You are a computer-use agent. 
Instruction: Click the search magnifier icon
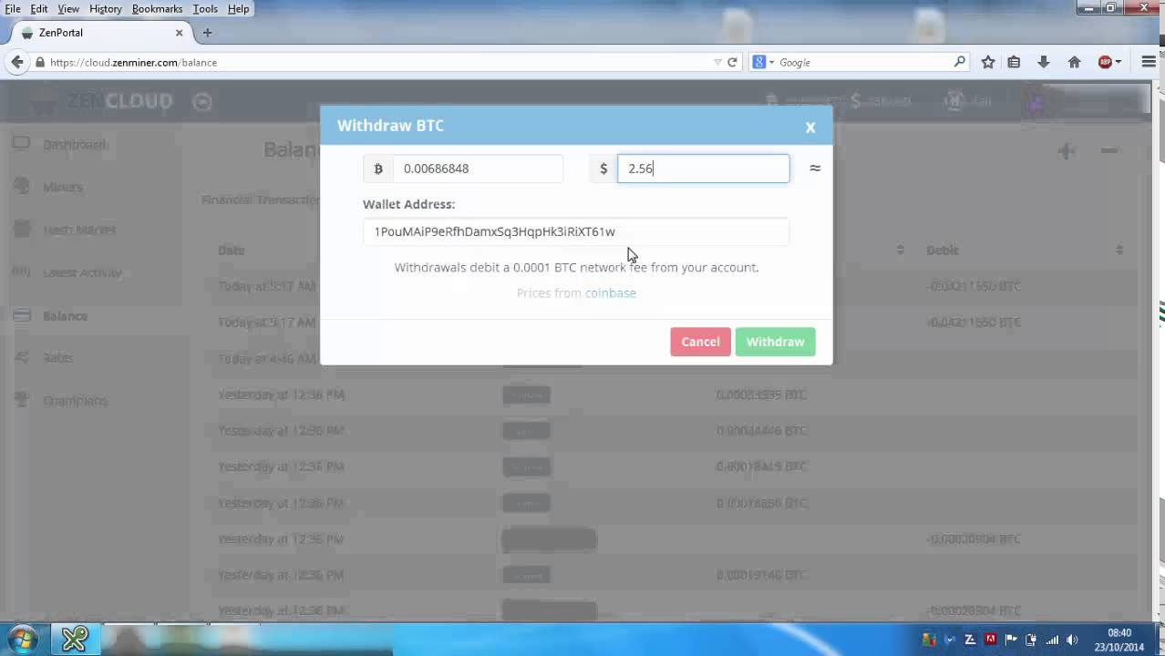pyautogui.click(x=959, y=62)
